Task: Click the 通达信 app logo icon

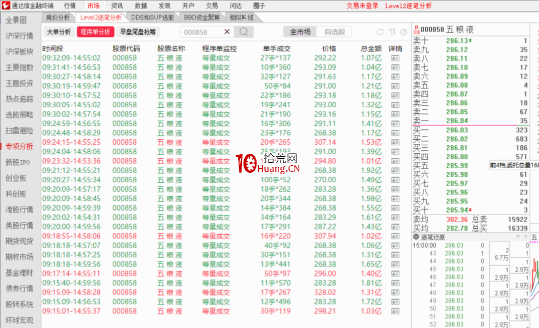Action: (x=6, y=5)
